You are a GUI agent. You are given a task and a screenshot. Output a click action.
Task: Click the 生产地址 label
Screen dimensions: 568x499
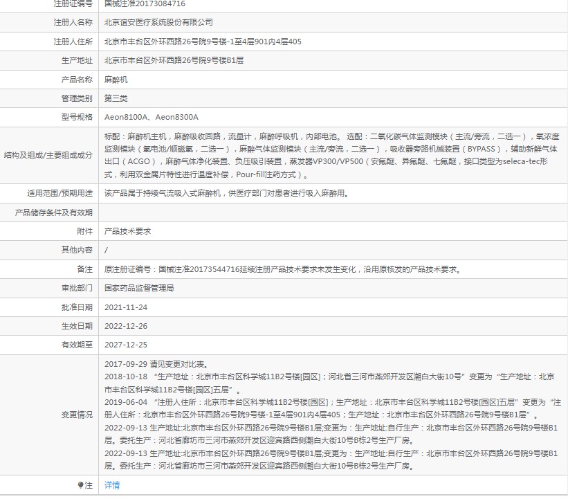77,60
